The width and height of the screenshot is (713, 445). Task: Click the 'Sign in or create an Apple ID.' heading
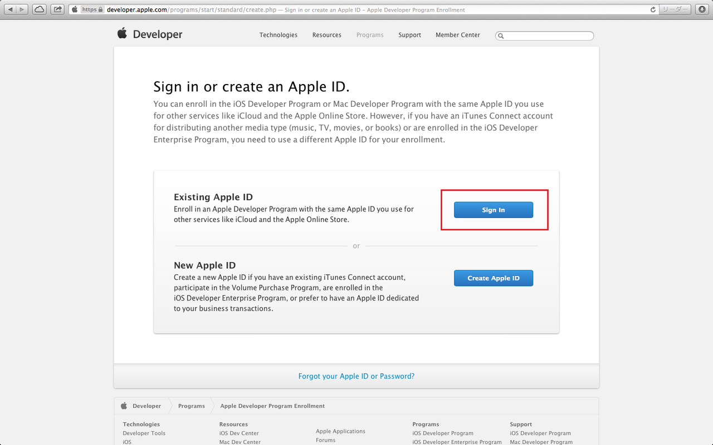pyautogui.click(x=251, y=87)
